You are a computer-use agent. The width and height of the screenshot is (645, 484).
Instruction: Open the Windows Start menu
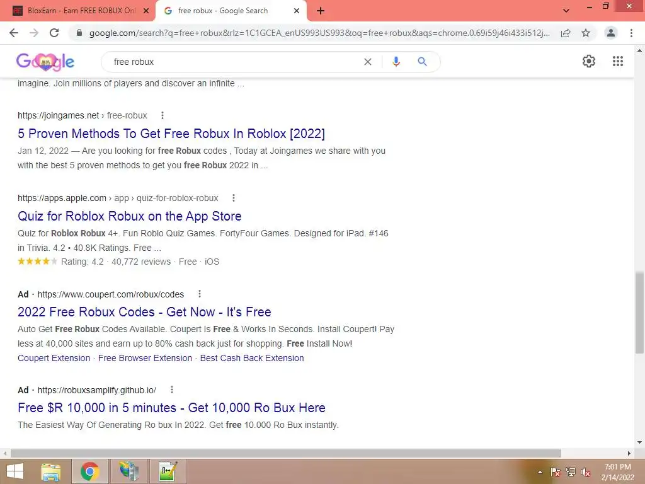coord(15,471)
